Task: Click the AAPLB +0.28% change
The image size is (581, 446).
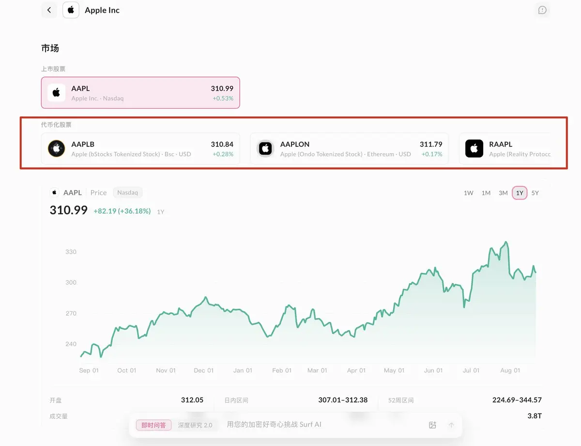Action: tap(223, 154)
